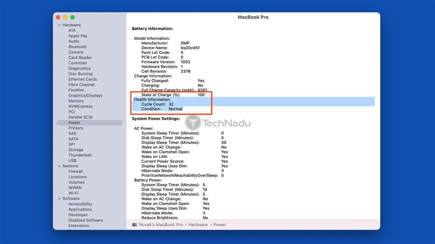Select Controller in the sidebar
This screenshot has height=244, width=435.
(78, 63)
